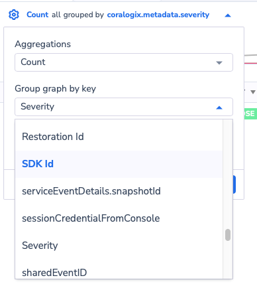
Task: Click the blue Count link in header
Action: (x=37, y=15)
